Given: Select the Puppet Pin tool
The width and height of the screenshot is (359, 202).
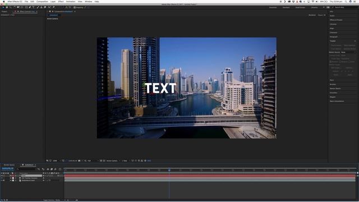Looking at the screenshot, I should (x=54, y=7).
